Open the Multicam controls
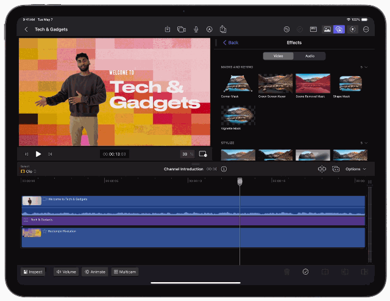 pos(125,272)
